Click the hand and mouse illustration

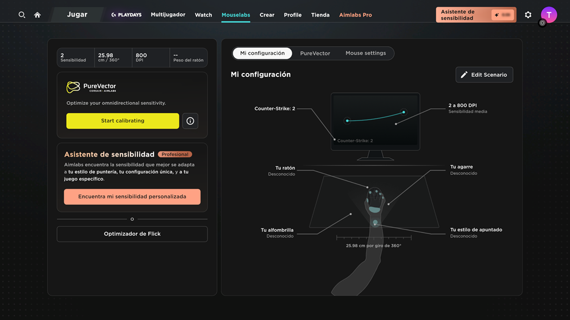374,203
